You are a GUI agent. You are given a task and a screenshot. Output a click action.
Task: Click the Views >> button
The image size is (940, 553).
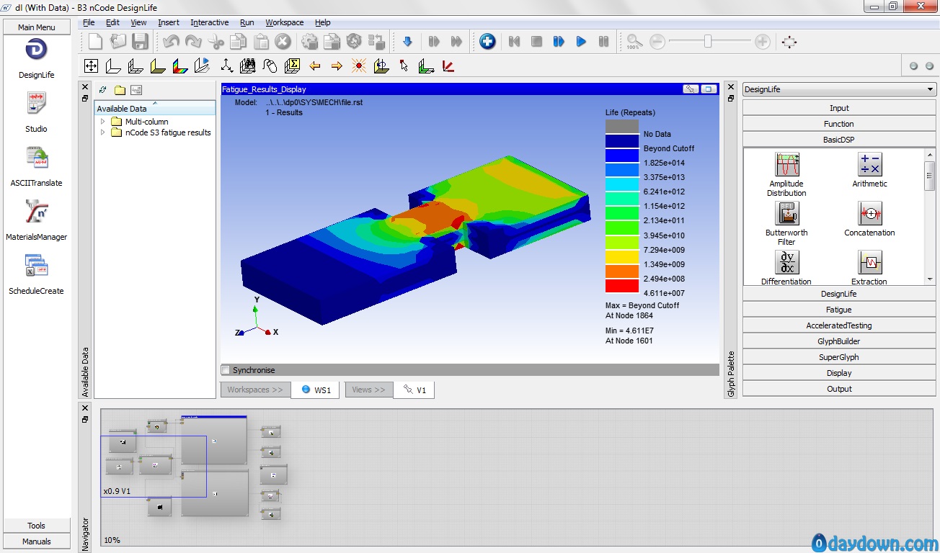coord(369,390)
